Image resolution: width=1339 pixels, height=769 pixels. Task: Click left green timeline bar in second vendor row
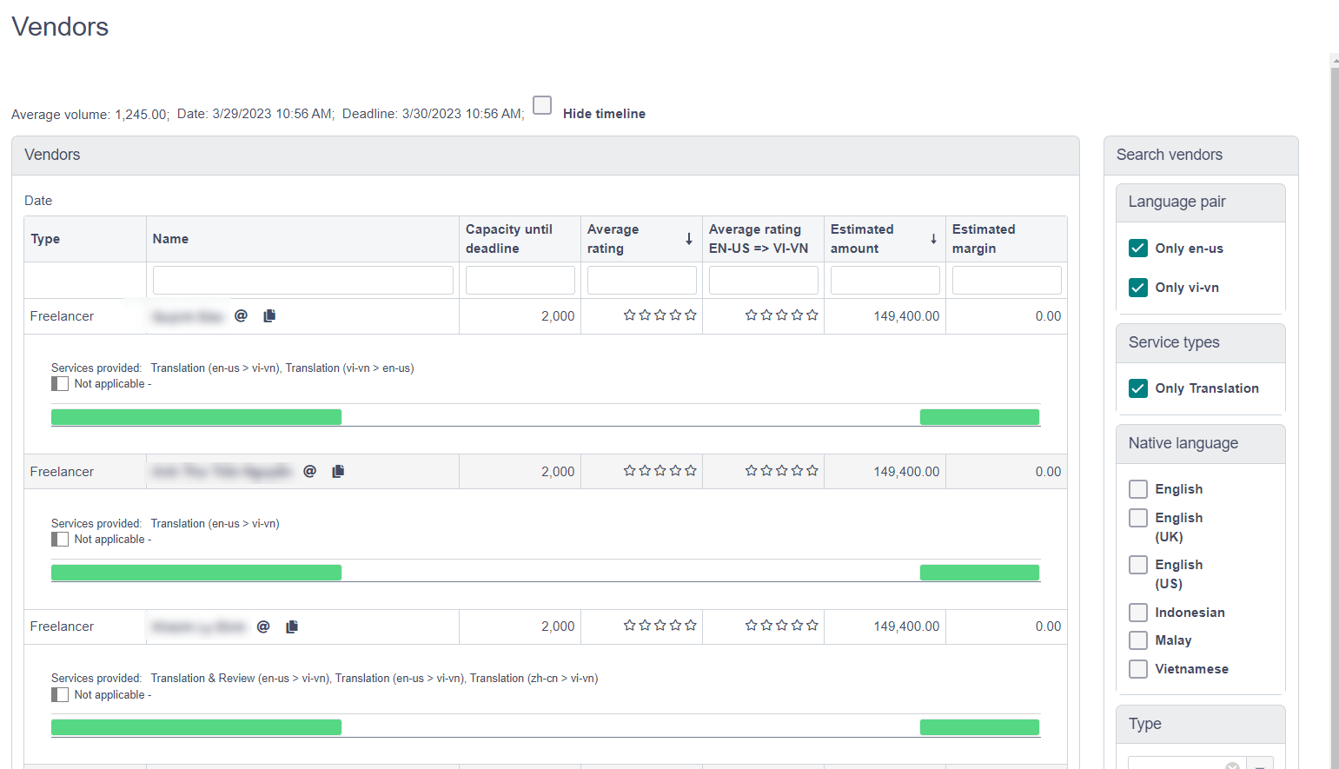(x=196, y=573)
